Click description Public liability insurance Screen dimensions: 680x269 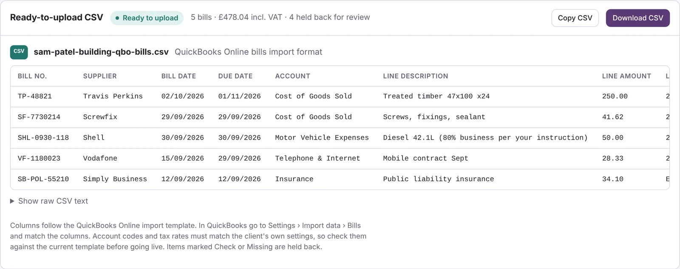pyautogui.click(x=439, y=179)
